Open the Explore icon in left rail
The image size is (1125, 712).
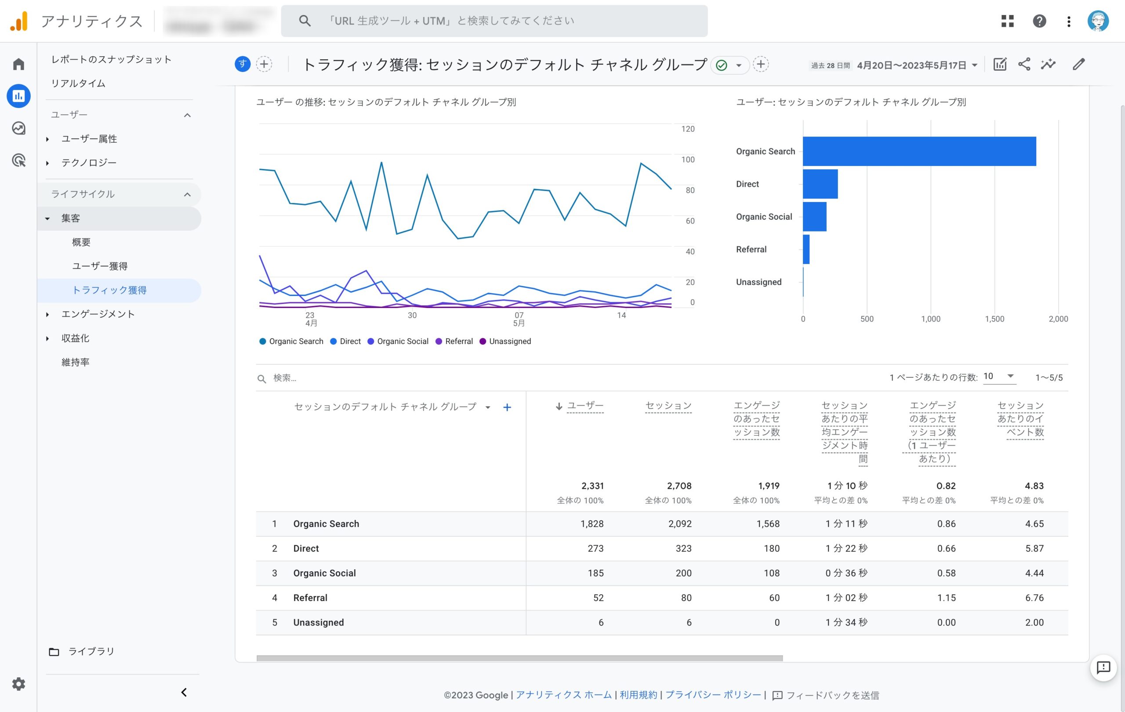pos(19,128)
